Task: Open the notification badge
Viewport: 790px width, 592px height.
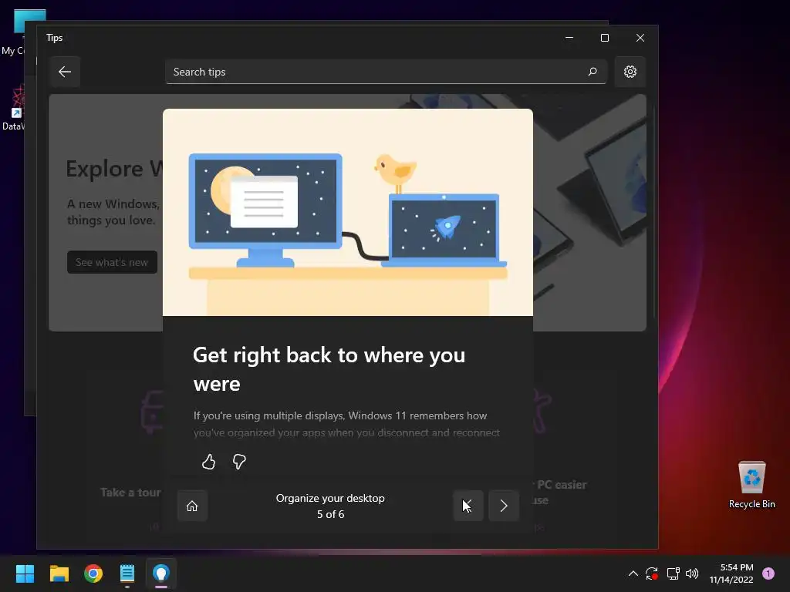Action: tap(768, 573)
